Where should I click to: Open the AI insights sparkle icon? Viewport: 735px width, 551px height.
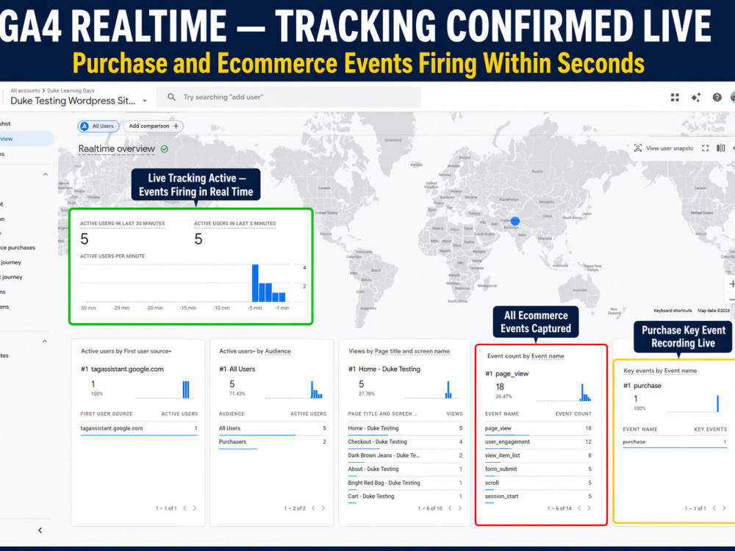coord(695,97)
